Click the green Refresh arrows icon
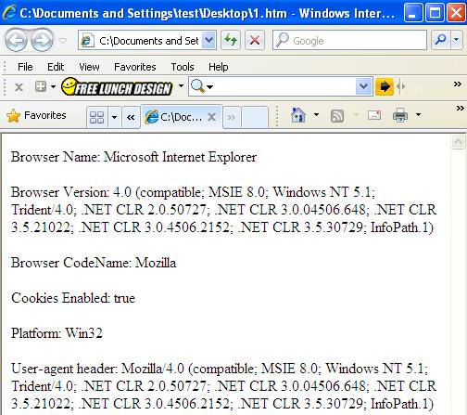This screenshot has width=467, height=415. (231, 40)
